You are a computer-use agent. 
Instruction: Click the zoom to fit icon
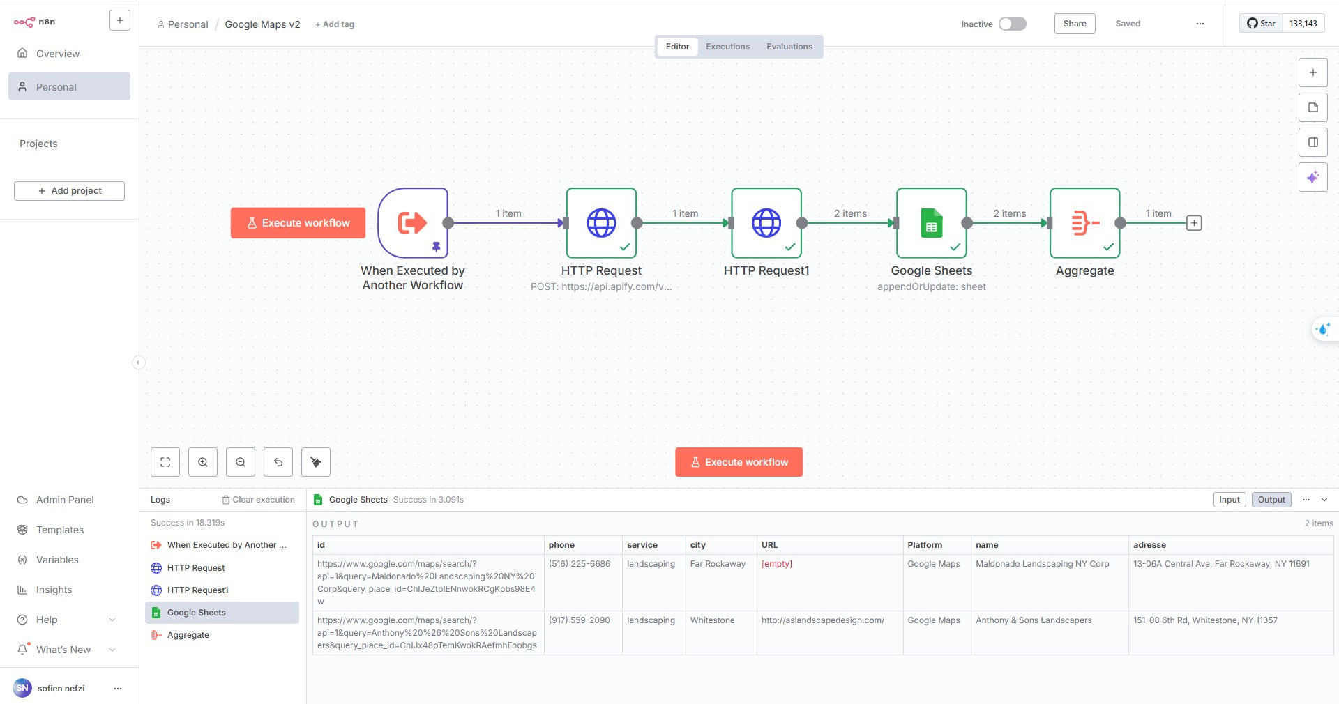[x=165, y=462]
